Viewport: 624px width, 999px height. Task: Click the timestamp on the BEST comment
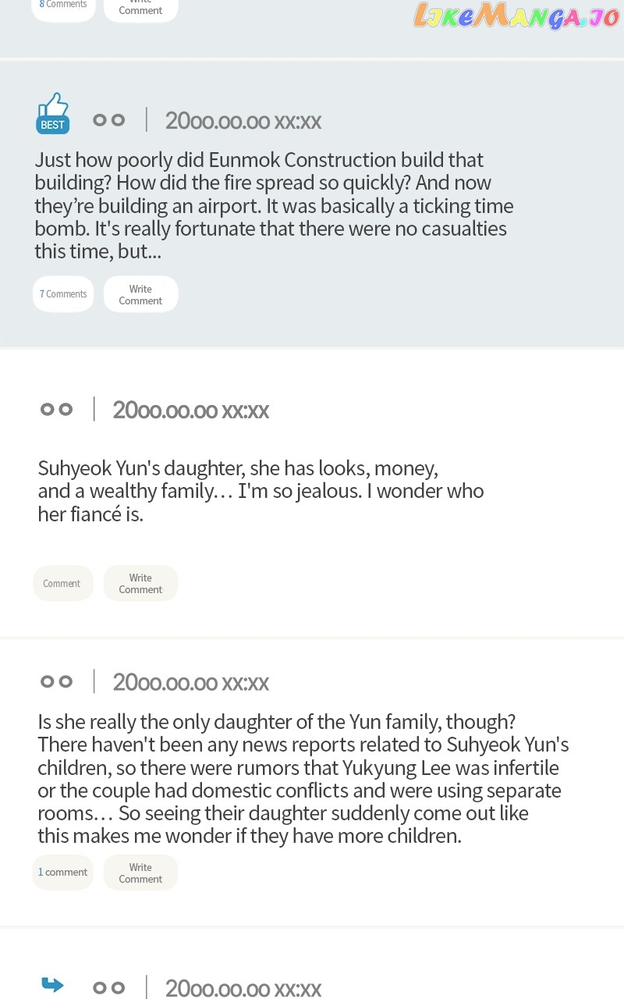pyautogui.click(x=243, y=121)
